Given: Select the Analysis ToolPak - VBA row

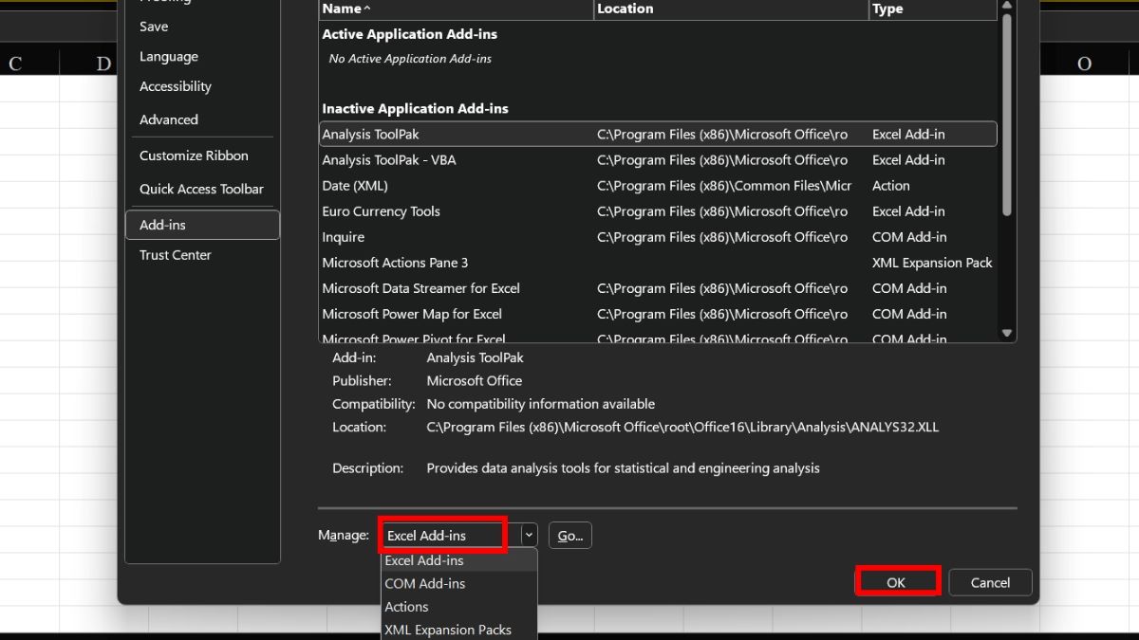Looking at the screenshot, I should (658, 160).
